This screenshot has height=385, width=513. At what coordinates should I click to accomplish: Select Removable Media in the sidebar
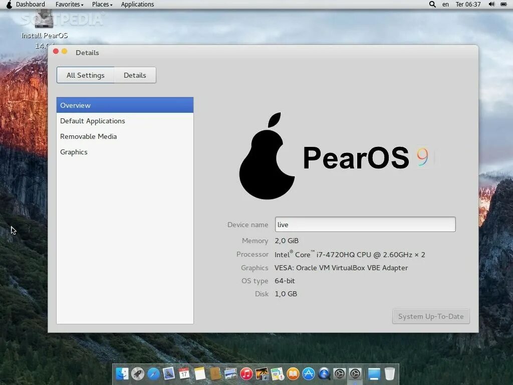tap(89, 136)
